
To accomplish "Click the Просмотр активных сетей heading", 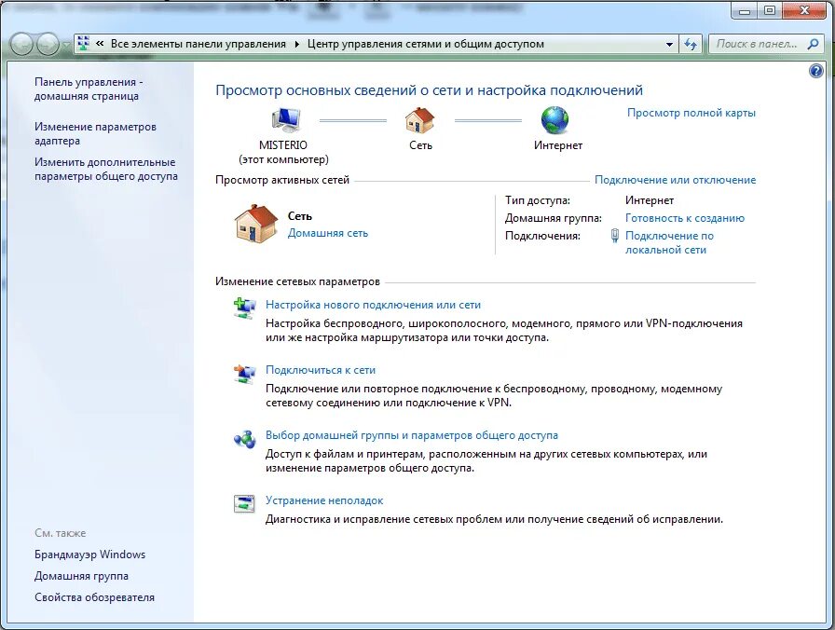I will pos(282,180).
